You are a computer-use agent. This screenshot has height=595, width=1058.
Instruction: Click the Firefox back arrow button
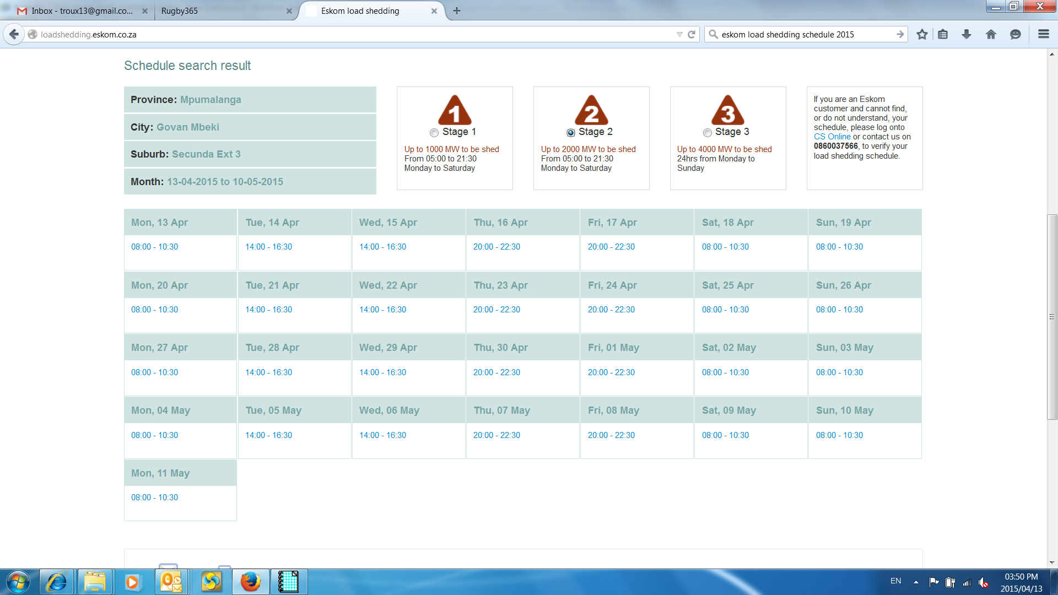14,34
